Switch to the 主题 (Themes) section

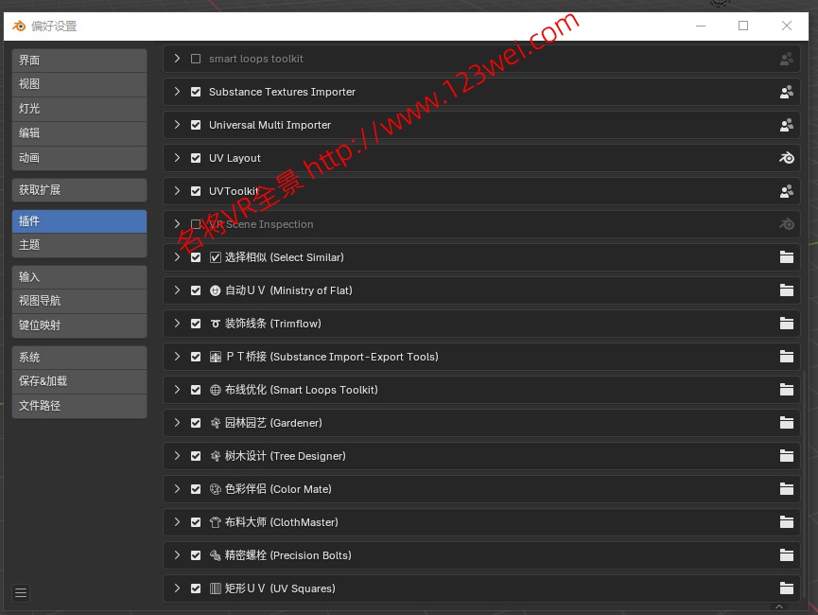[x=78, y=245]
